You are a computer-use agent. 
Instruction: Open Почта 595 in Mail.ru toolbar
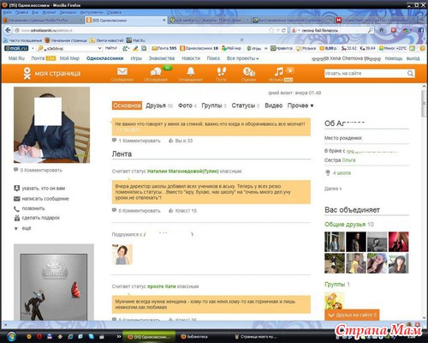pyautogui.click(x=164, y=48)
